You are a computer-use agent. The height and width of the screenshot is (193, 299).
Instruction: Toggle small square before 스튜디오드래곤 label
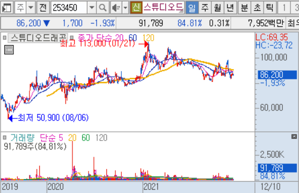[x=5, y=38]
